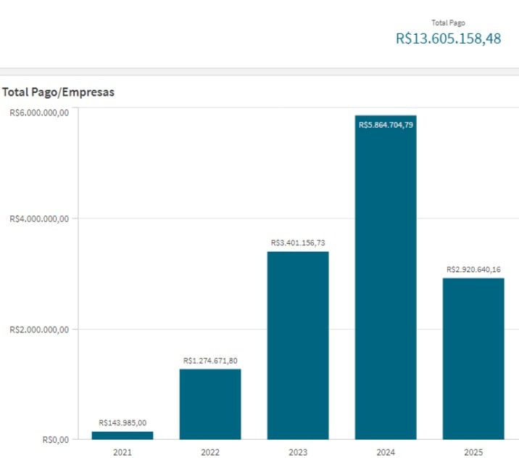Select the 2023 x-axis label

298,451
